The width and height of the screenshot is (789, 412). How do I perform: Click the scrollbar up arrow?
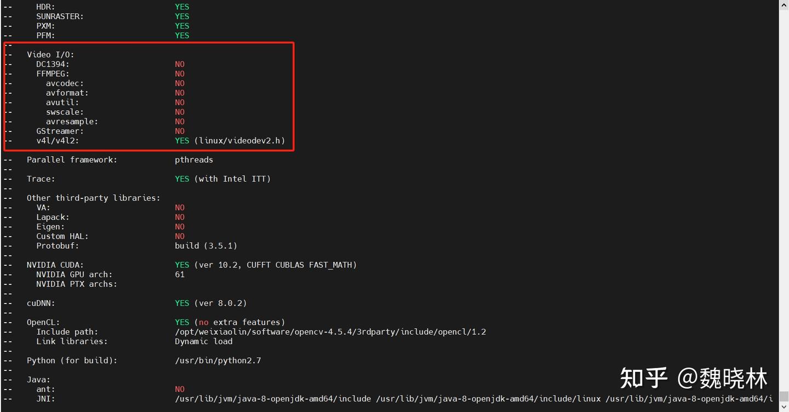click(x=784, y=4)
